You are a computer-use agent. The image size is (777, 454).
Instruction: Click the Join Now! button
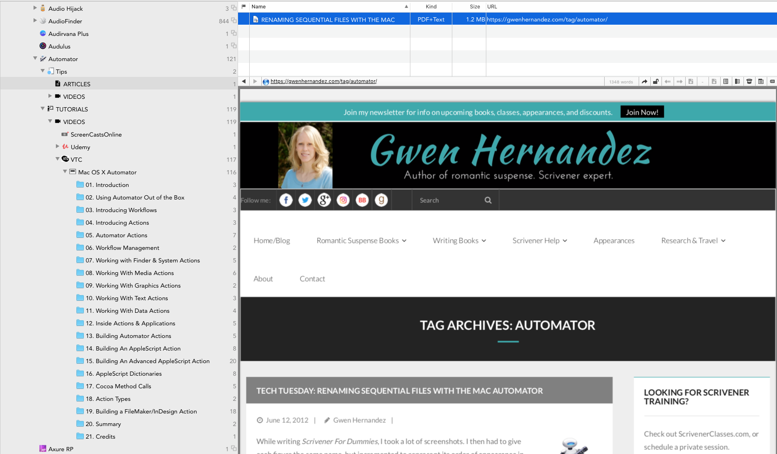pos(641,112)
